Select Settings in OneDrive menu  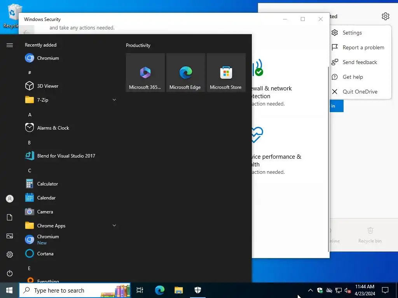tap(360, 33)
